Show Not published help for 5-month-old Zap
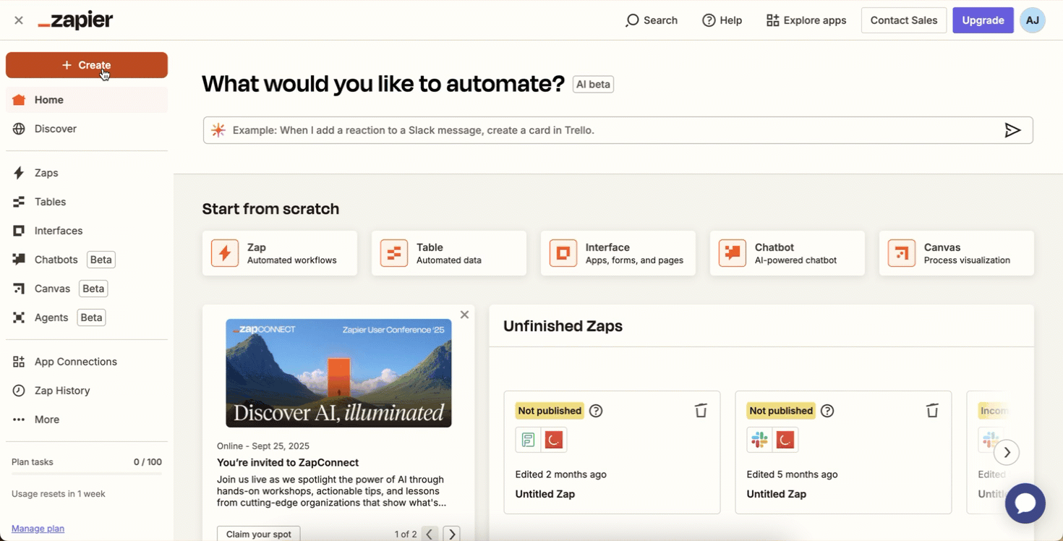The height and width of the screenshot is (541, 1063). [x=827, y=411]
